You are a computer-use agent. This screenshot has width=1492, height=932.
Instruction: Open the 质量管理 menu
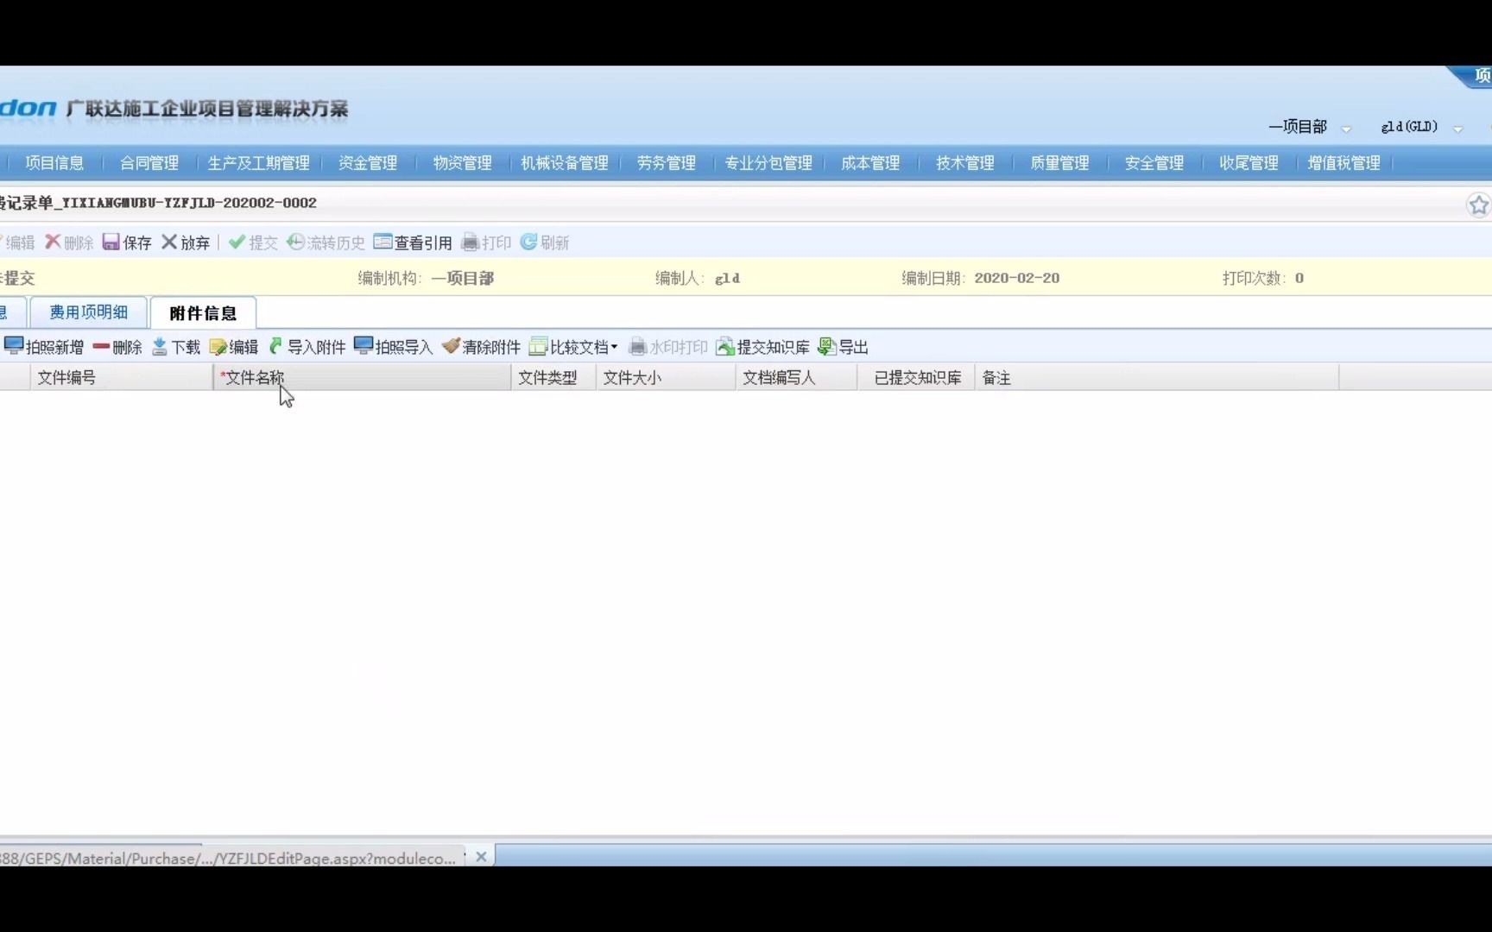1059,163
